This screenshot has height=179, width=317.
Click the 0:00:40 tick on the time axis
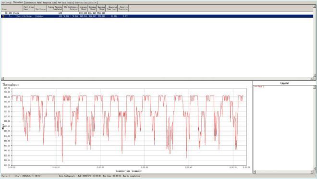point(189,167)
